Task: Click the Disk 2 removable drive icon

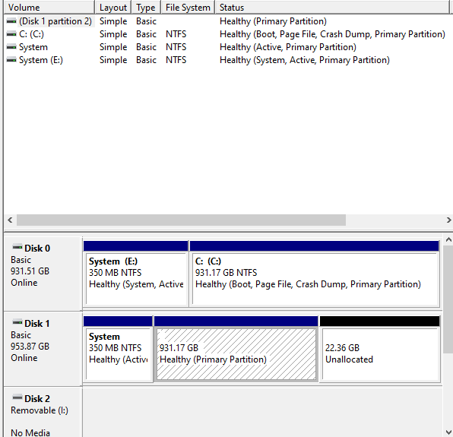Action: (x=17, y=397)
